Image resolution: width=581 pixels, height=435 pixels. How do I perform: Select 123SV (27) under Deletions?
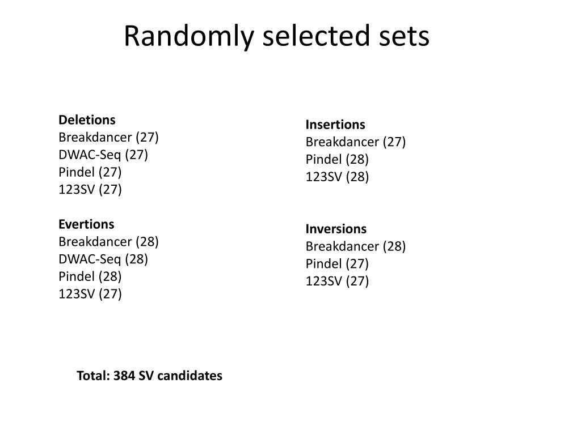click(x=90, y=189)
